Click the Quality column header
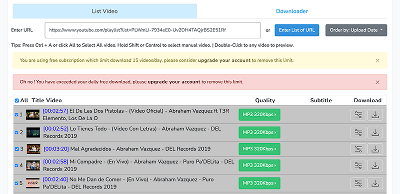The height and width of the screenshot is (194, 400). click(265, 101)
